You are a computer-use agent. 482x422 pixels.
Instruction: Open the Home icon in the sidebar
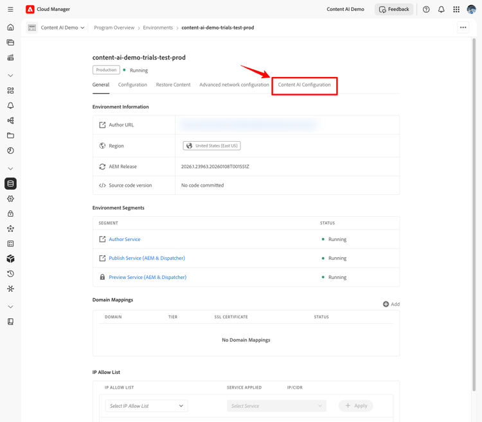click(10, 28)
